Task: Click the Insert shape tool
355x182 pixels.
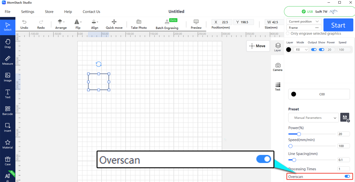Action: [8, 128]
